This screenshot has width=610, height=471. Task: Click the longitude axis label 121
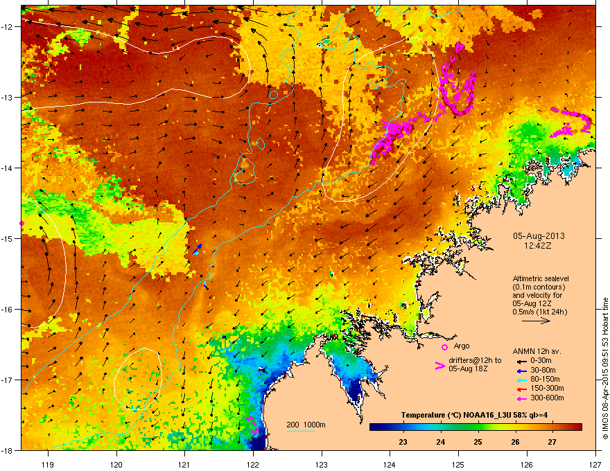coord(184,464)
